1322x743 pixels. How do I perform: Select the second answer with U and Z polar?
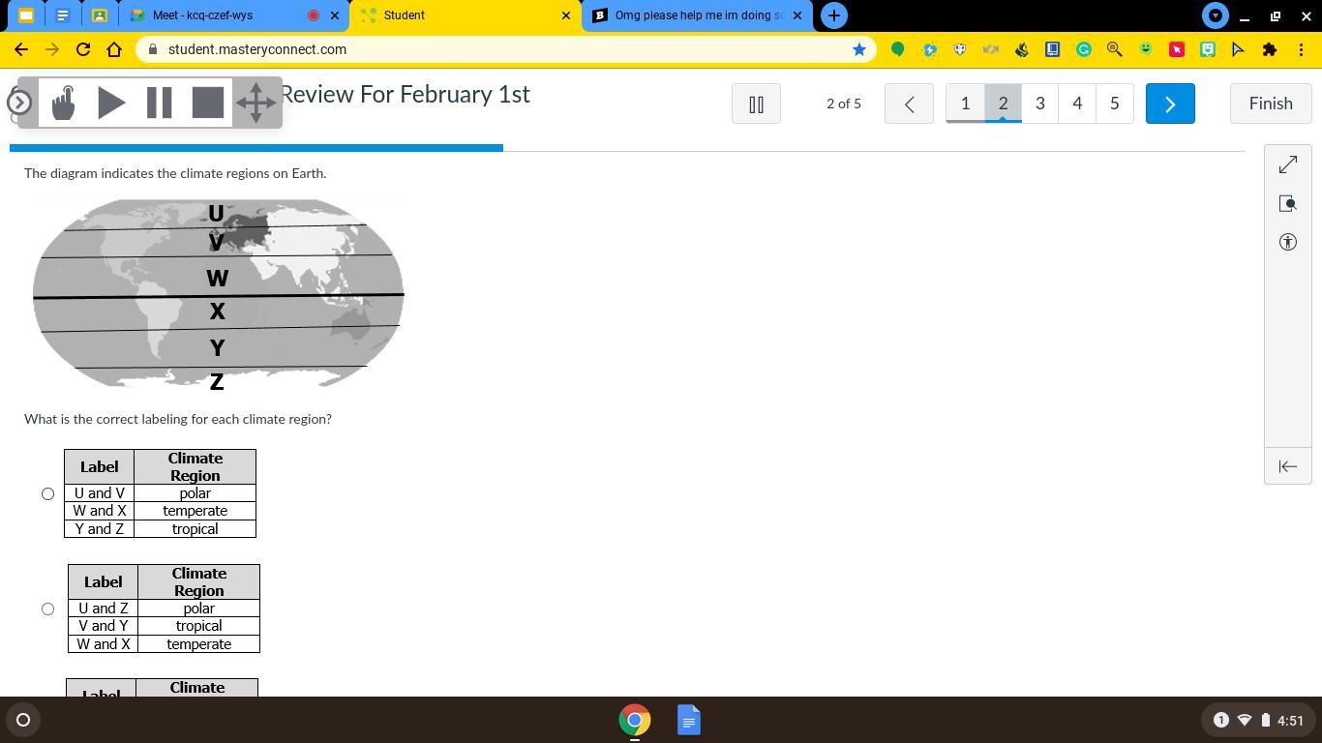[x=47, y=609]
